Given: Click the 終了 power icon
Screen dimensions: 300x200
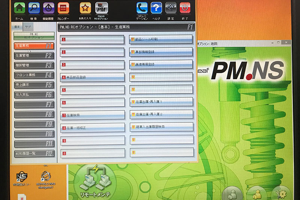Looking at the screenshot, I should 185,8.
